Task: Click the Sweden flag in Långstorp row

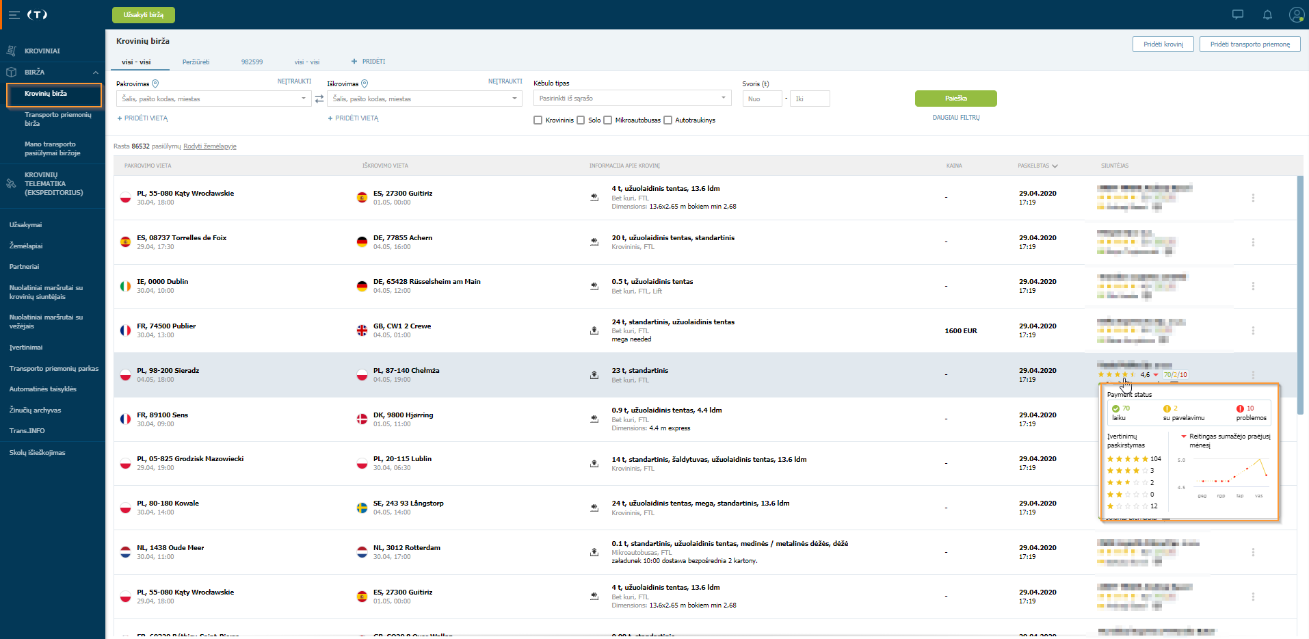Action: pos(362,508)
